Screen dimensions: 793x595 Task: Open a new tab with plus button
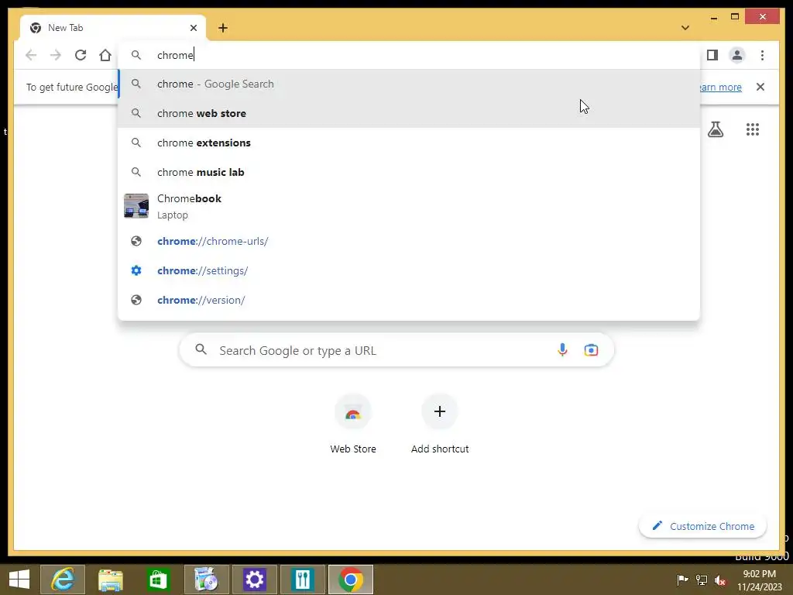coord(223,28)
